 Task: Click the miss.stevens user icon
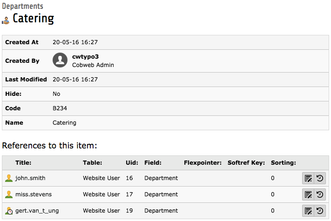8,194
